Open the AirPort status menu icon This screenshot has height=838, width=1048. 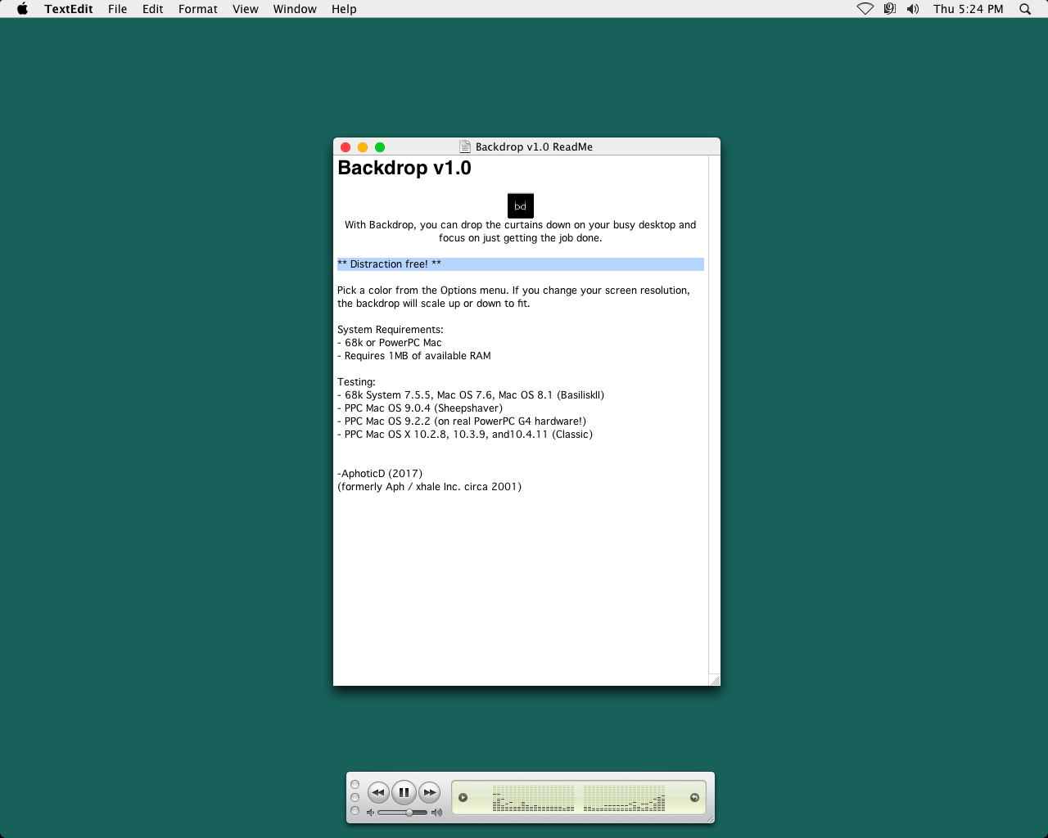click(x=865, y=9)
